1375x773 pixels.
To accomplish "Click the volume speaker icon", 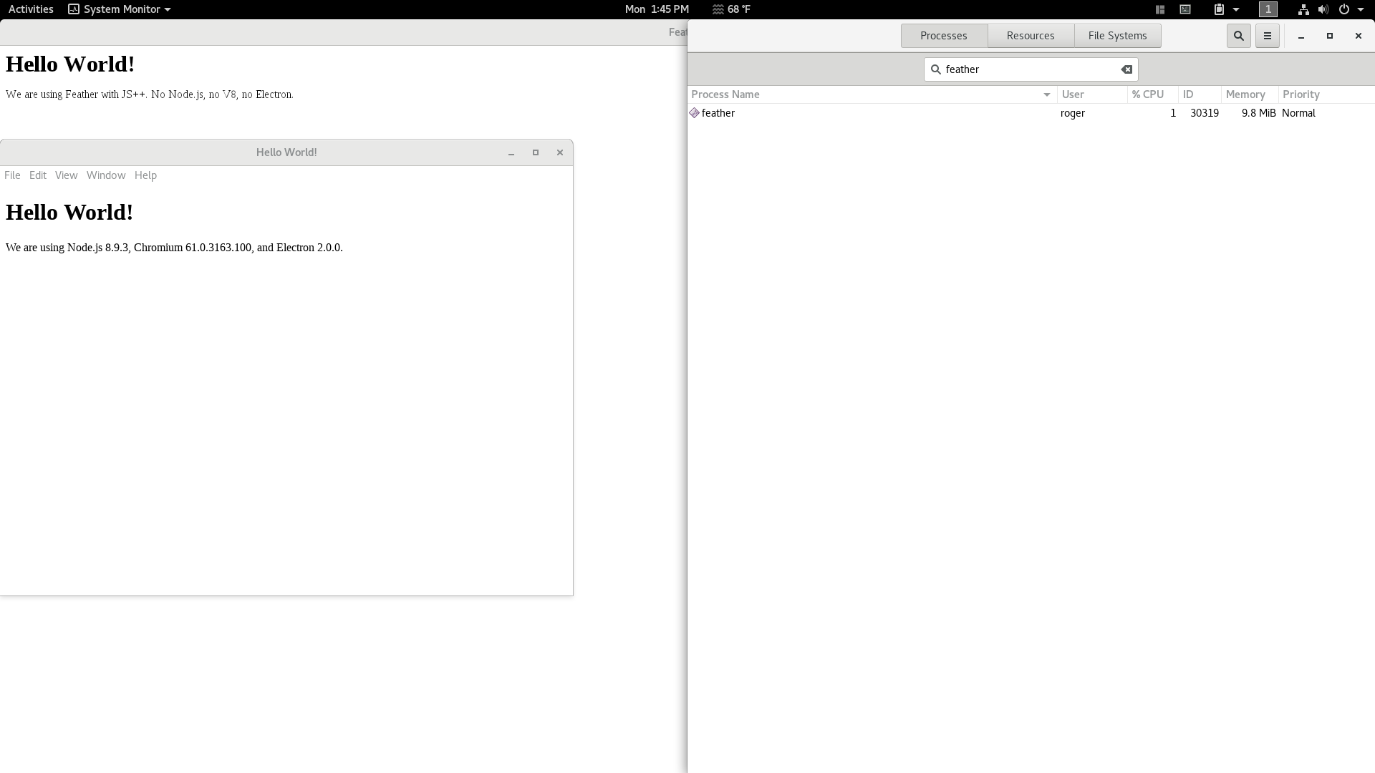I will click(x=1323, y=9).
